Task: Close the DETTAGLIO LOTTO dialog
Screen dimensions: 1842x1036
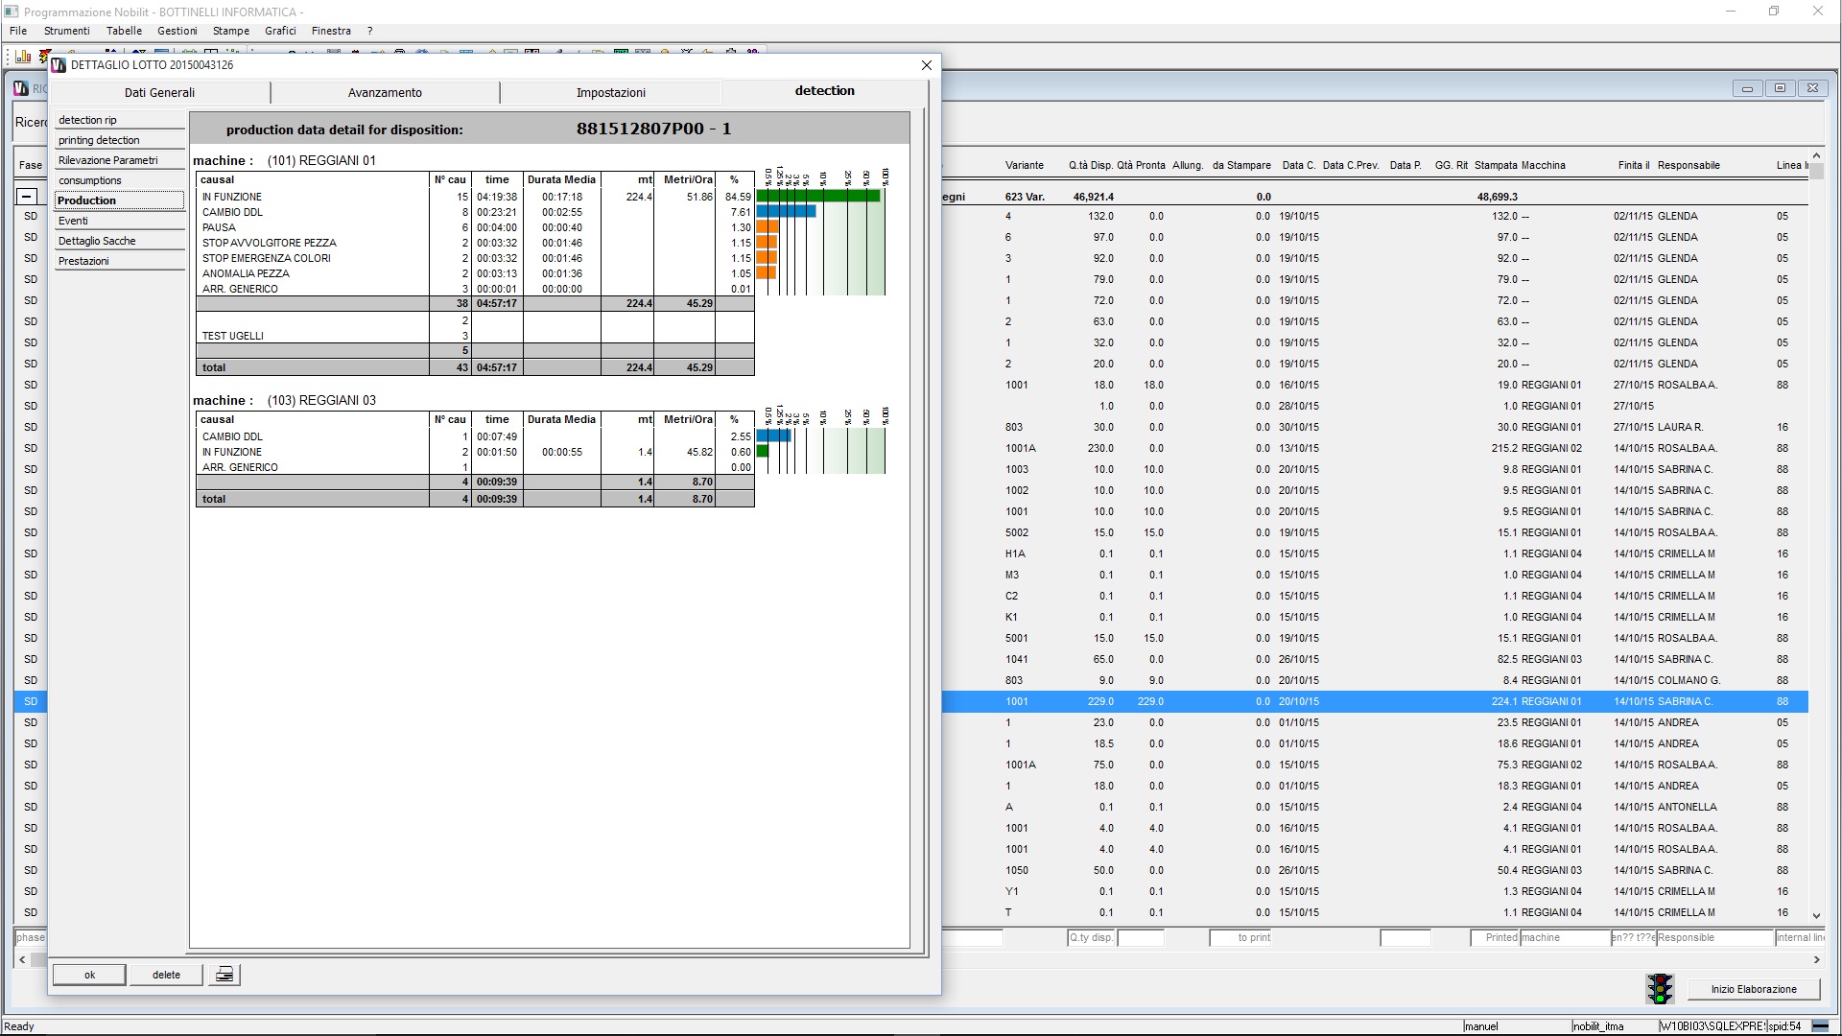Action: point(926,65)
